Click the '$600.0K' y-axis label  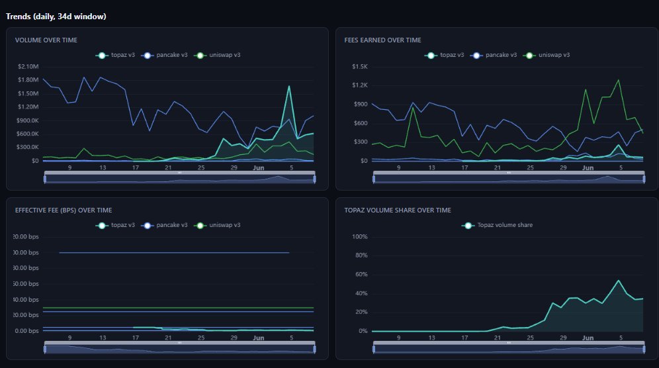coord(28,134)
